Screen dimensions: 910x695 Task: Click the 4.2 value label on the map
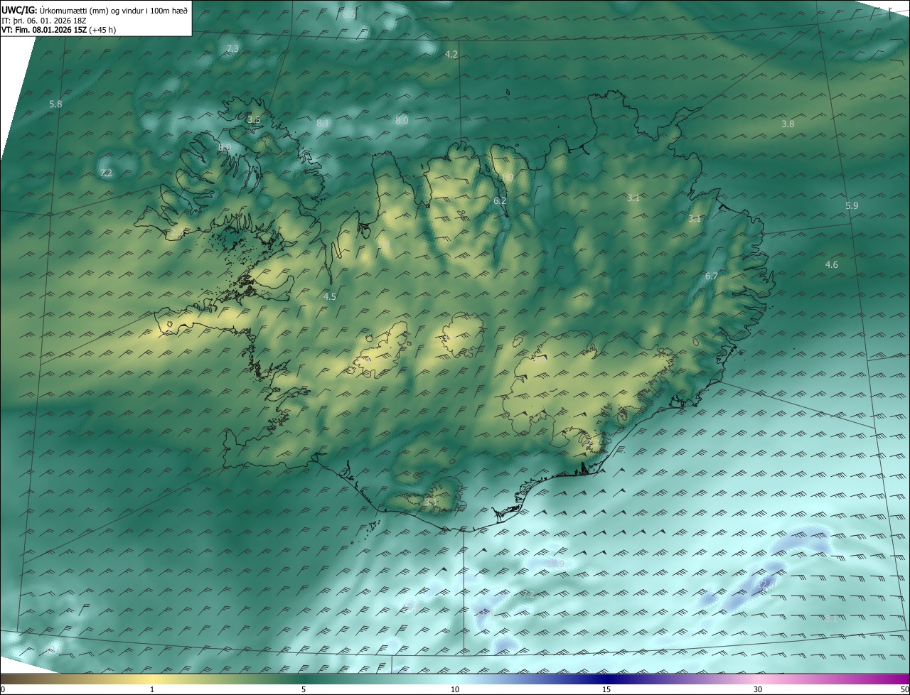[x=451, y=54]
